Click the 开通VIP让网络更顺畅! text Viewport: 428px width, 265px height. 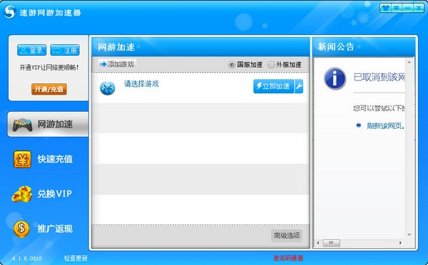(49, 68)
